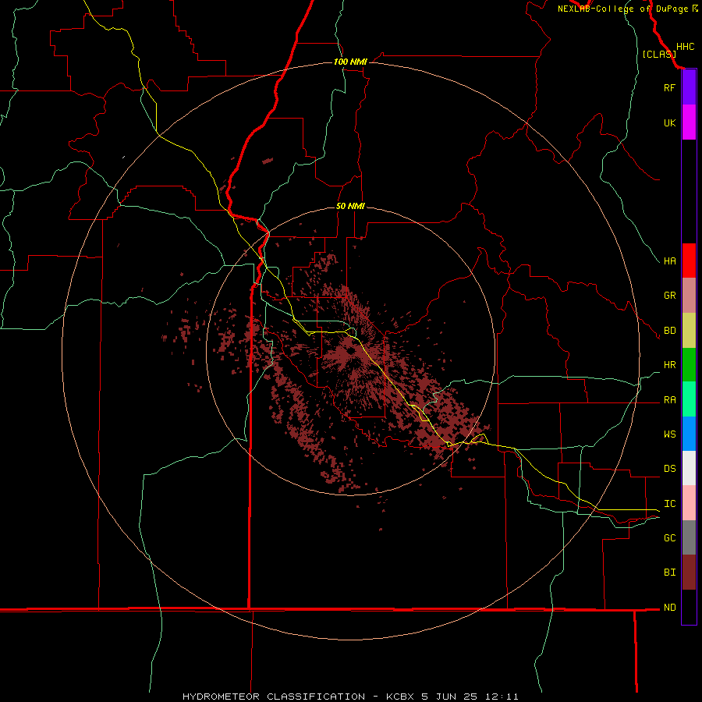Screen dimensions: 702x702
Task: Click the GR legend label
Action: tap(669, 296)
